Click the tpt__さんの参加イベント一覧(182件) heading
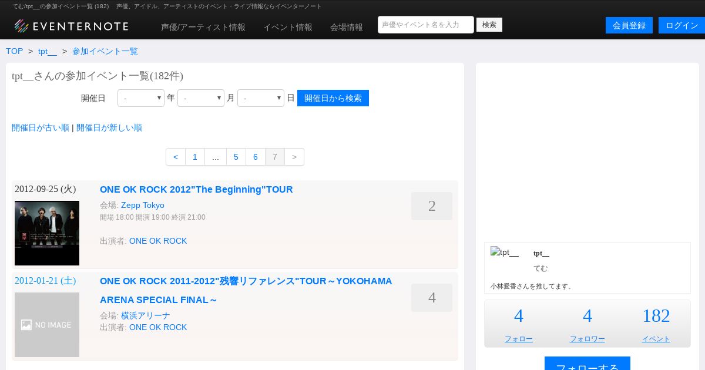This screenshot has width=705, height=370. pos(98,76)
